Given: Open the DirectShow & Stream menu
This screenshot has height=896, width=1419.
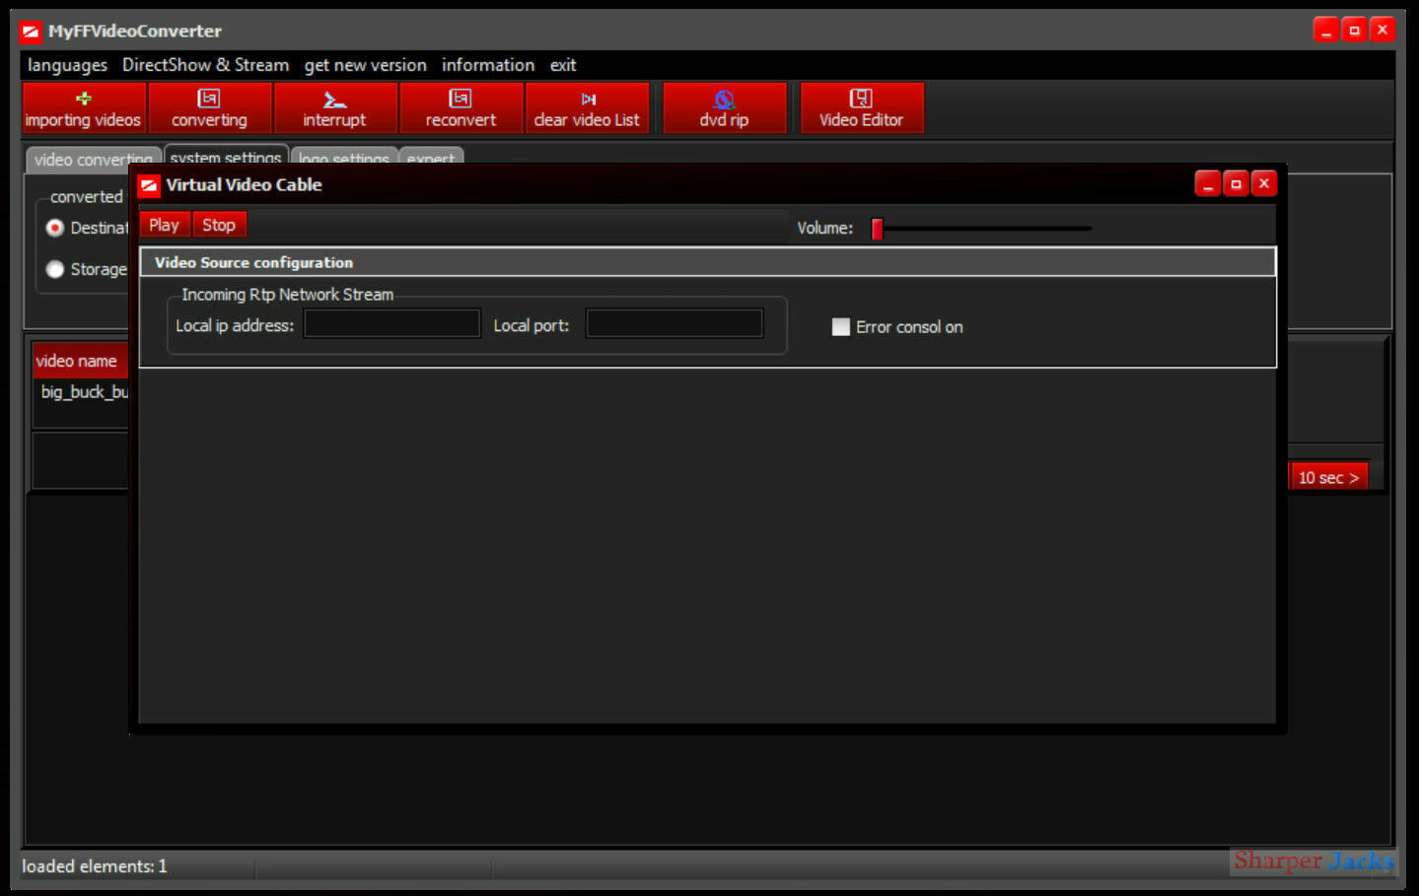Looking at the screenshot, I should (x=205, y=65).
